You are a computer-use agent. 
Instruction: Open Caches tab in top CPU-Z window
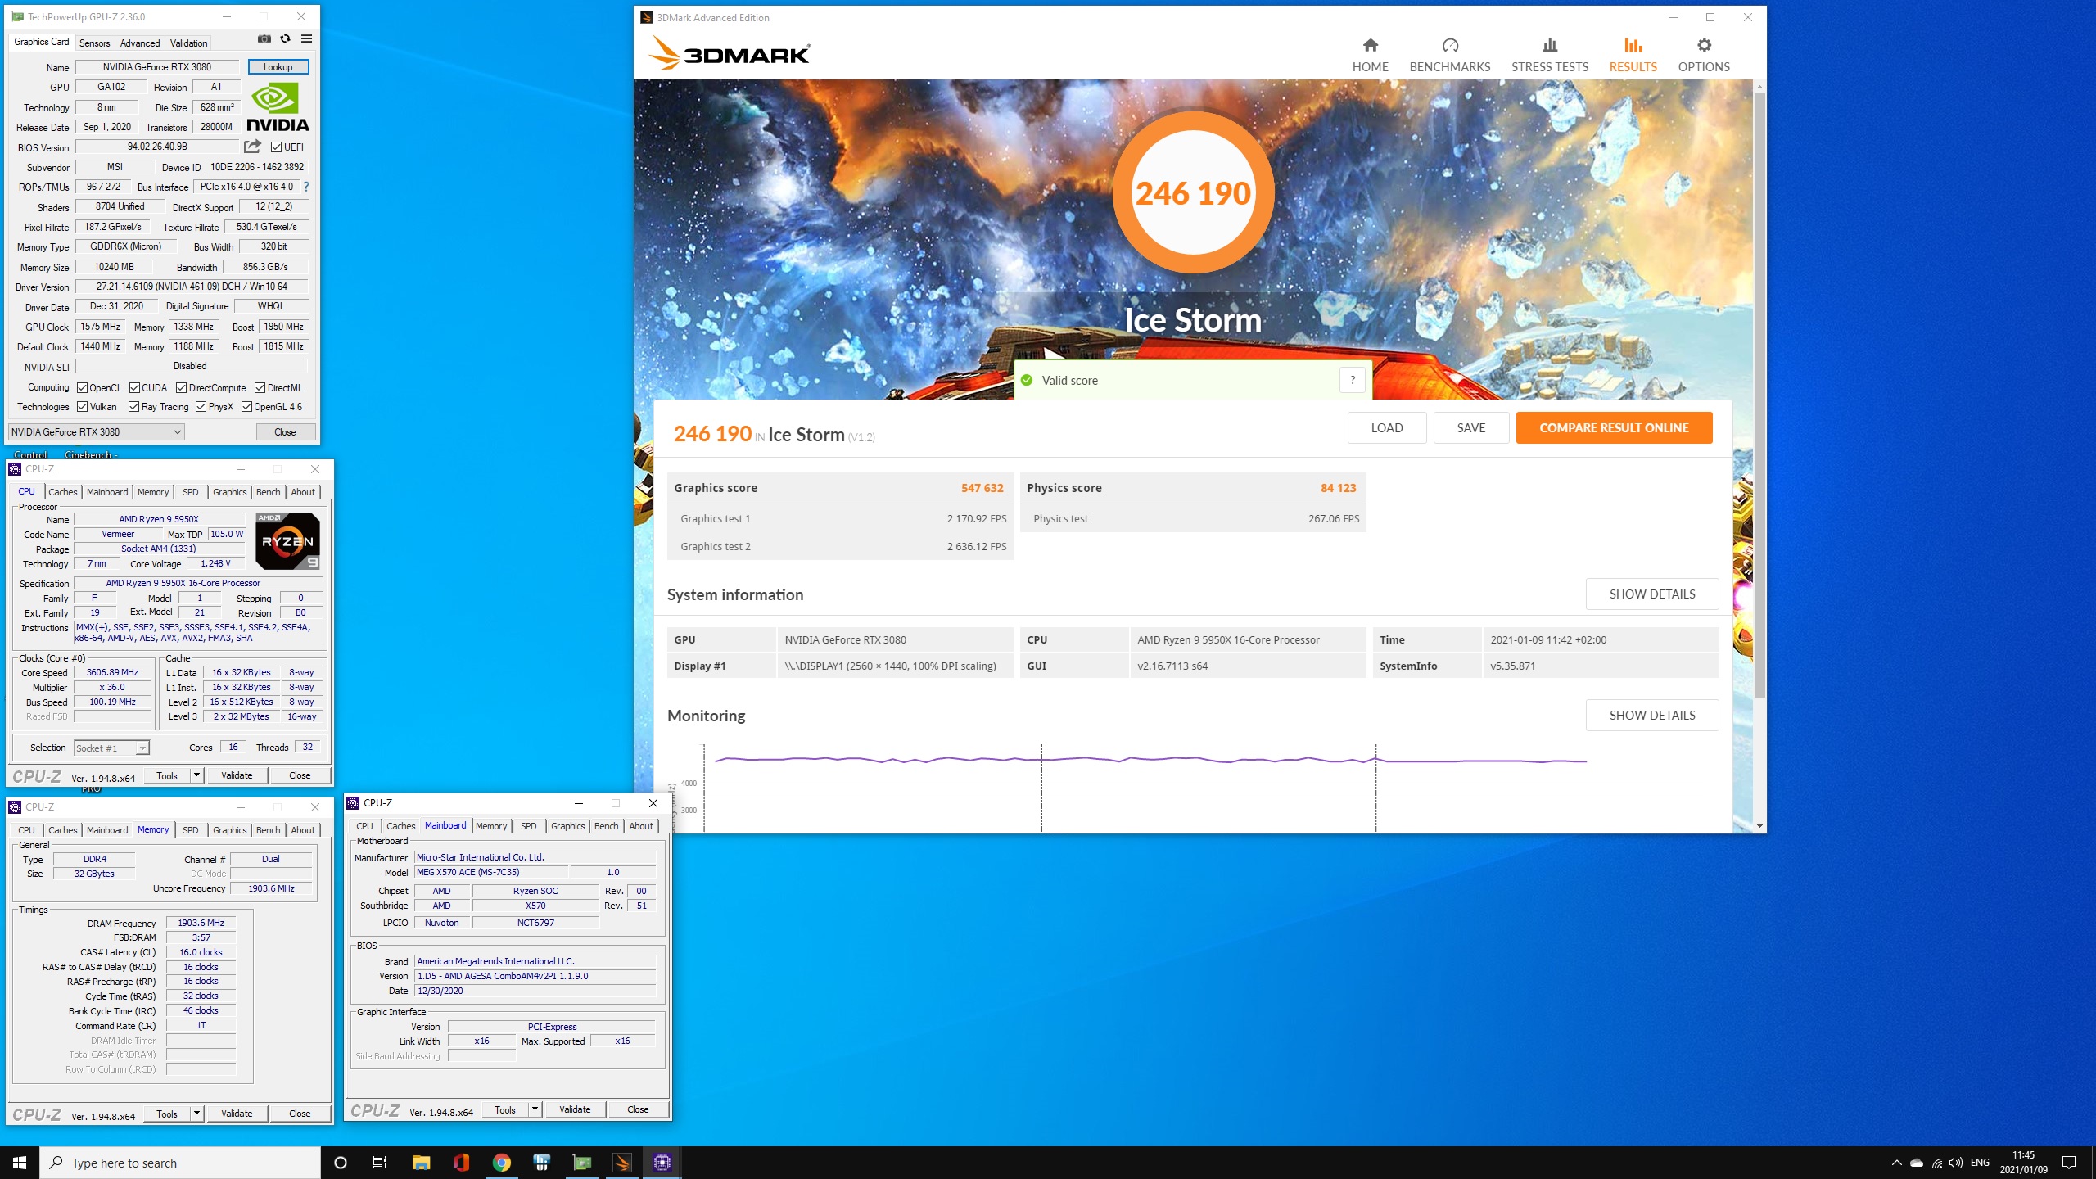click(62, 492)
